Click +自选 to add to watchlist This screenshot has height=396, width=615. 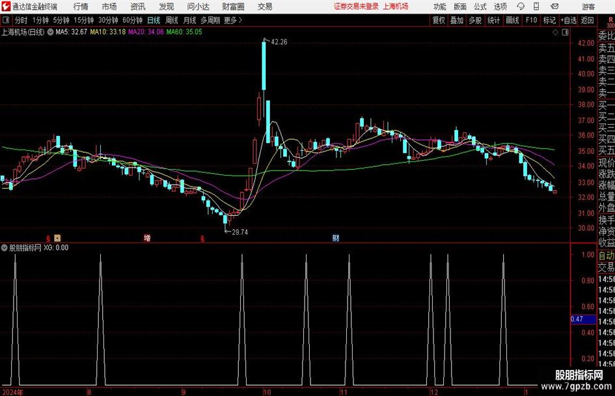click(x=569, y=20)
